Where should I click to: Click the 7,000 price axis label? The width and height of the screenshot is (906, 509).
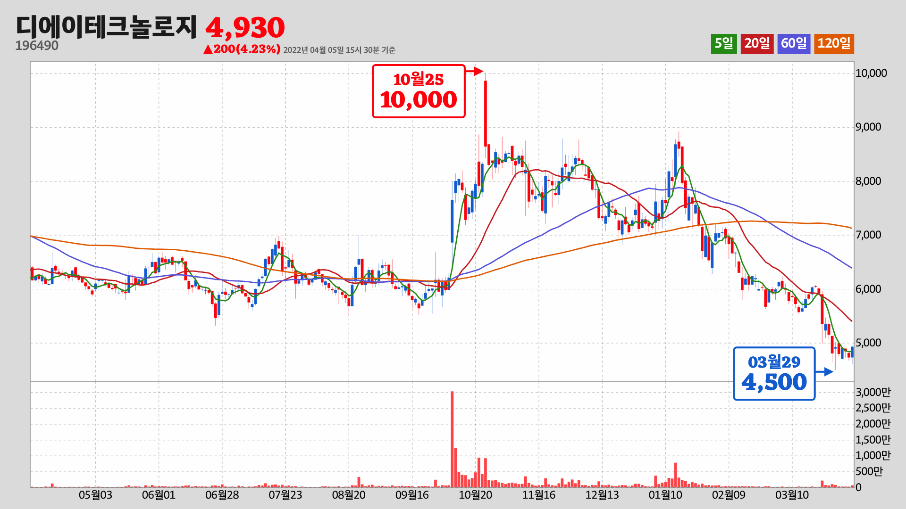pos(869,235)
